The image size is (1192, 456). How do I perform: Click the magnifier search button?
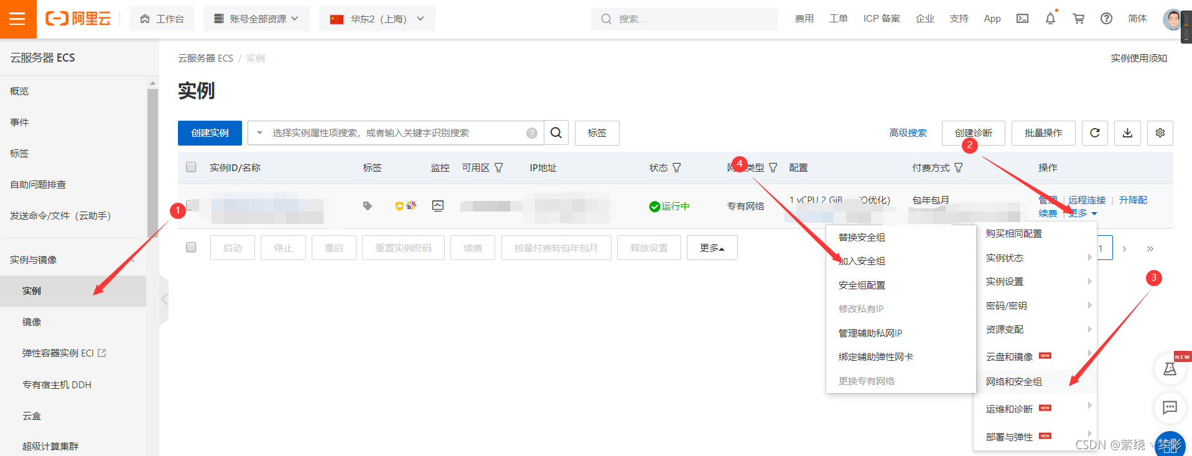coord(556,133)
